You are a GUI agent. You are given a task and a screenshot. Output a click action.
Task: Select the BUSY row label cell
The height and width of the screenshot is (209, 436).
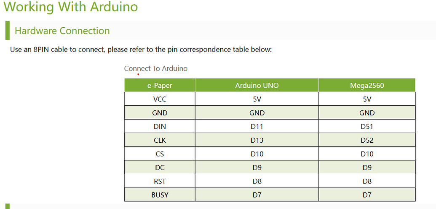(x=160, y=195)
